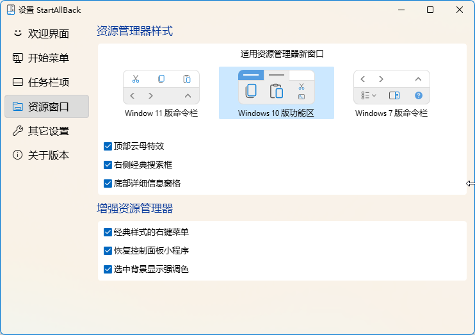Click the 资源窗口 folder icon
The width and height of the screenshot is (475, 335).
[18, 106]
